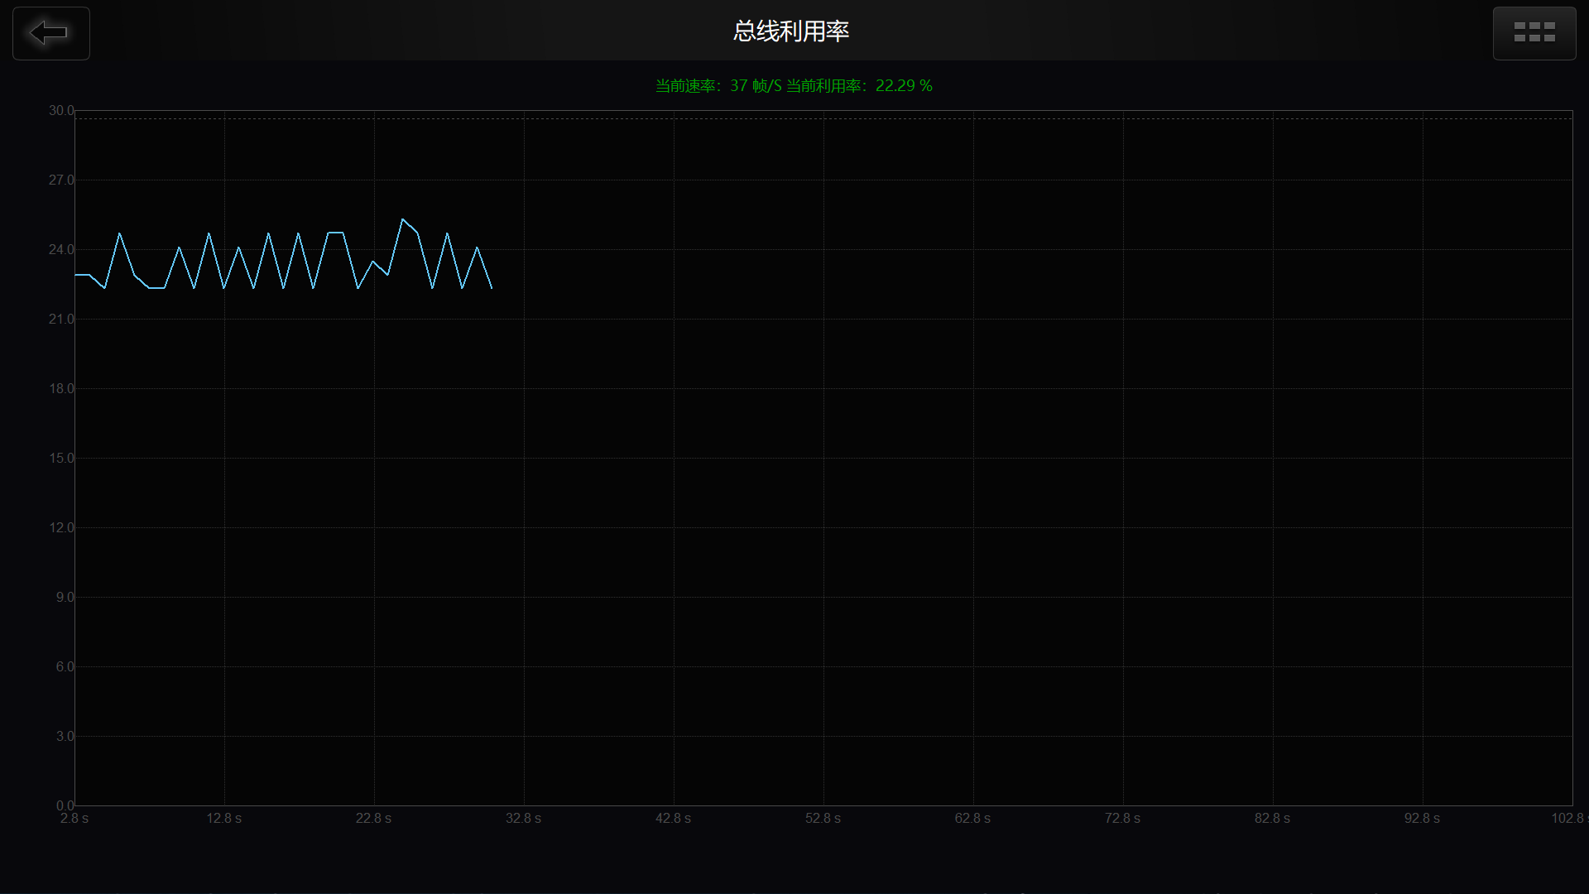Image resolution: width=1589 pixels, height=894 pixels.
Task: Click the 当前速率 37 帧/S readout
Action: click(718, 86)
